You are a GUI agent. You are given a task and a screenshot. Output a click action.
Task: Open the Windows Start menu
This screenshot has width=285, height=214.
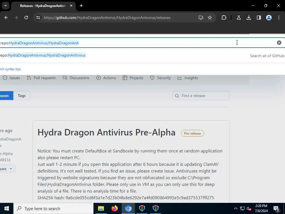pos(7,208)
